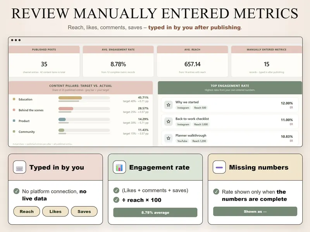310x232 pixels.
Task: Click the 10.83% ER value
Action: pyautogui.click(x=287, y=136)
